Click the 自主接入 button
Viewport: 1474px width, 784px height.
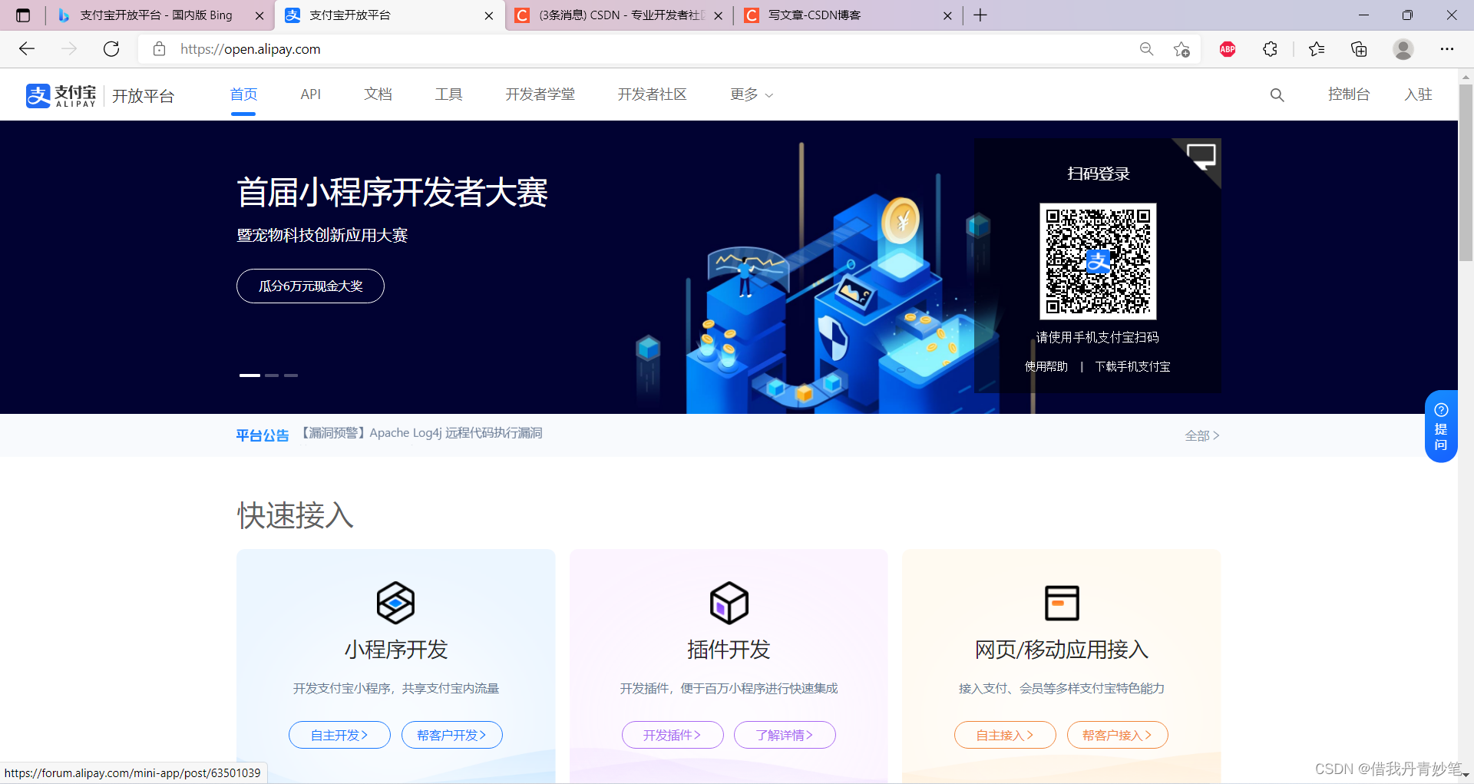tap(1005, 735)
